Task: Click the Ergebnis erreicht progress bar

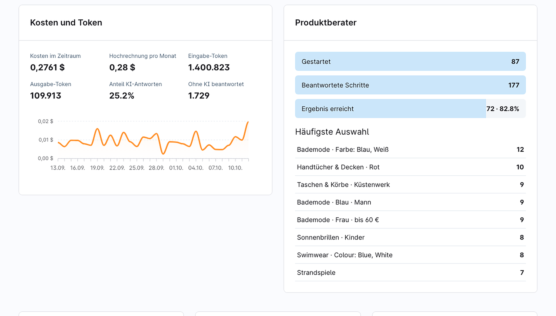Action: 410,109
